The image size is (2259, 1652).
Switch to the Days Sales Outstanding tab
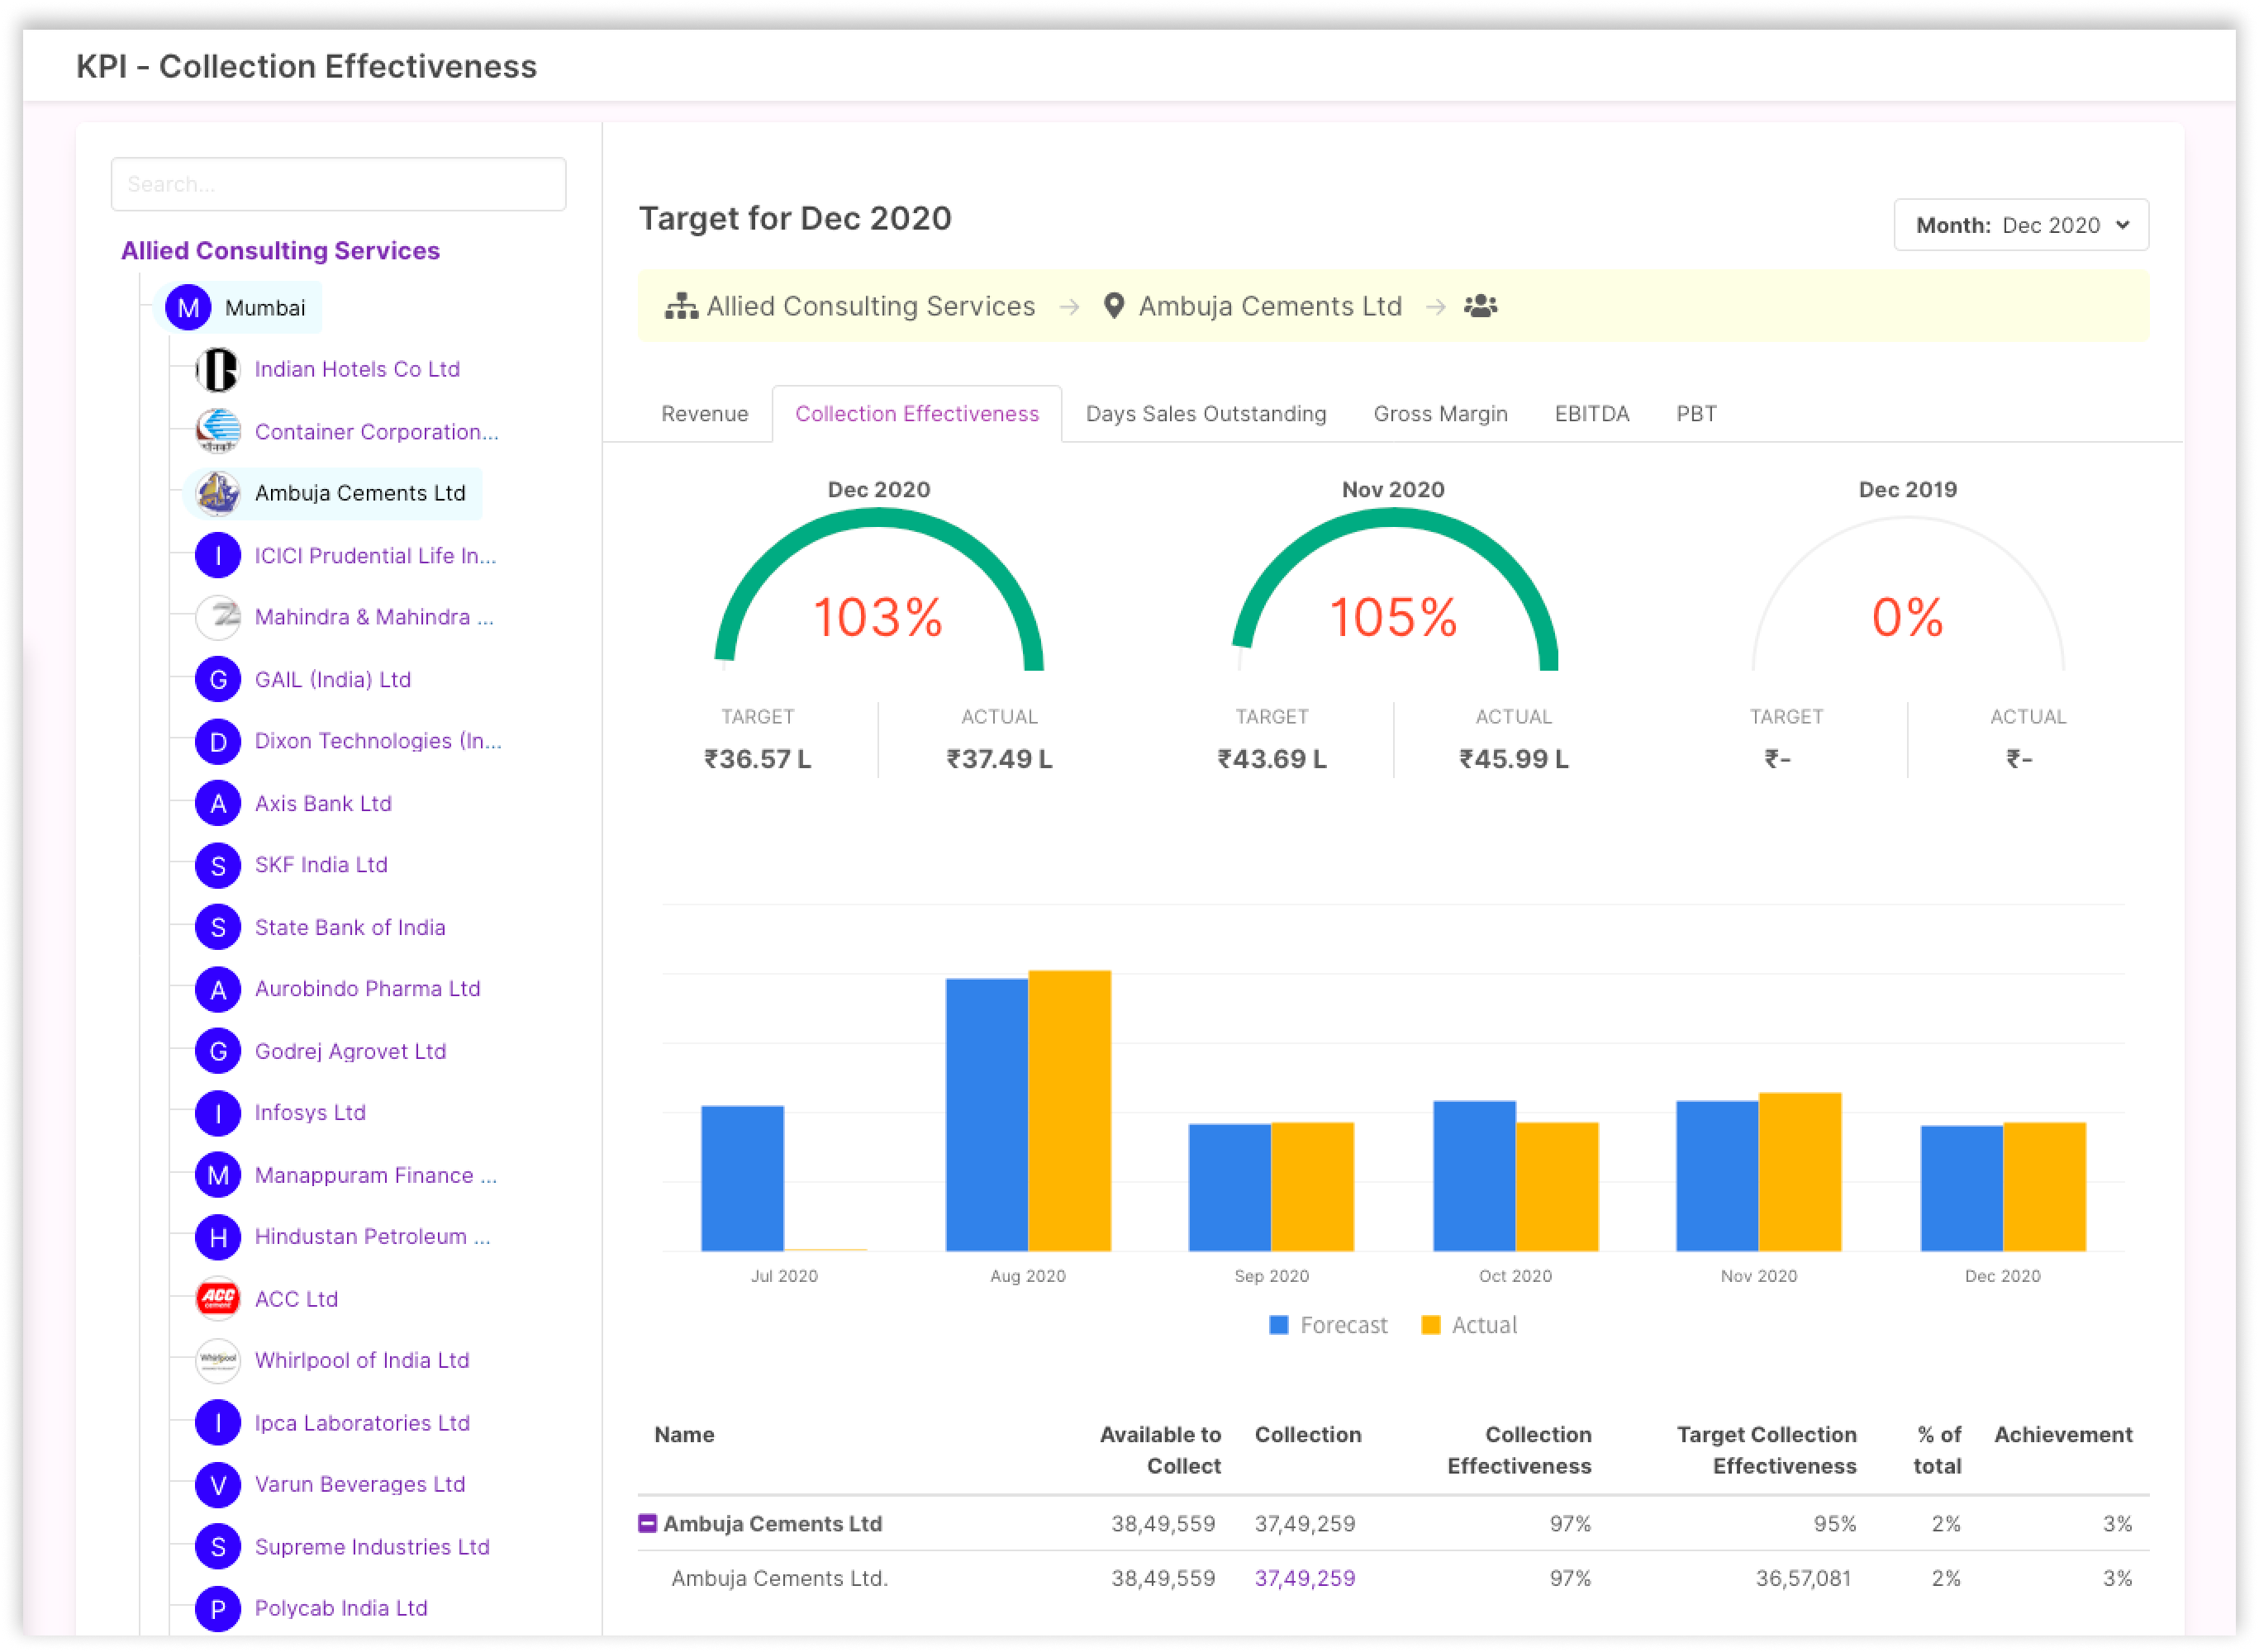[1206, 414]
